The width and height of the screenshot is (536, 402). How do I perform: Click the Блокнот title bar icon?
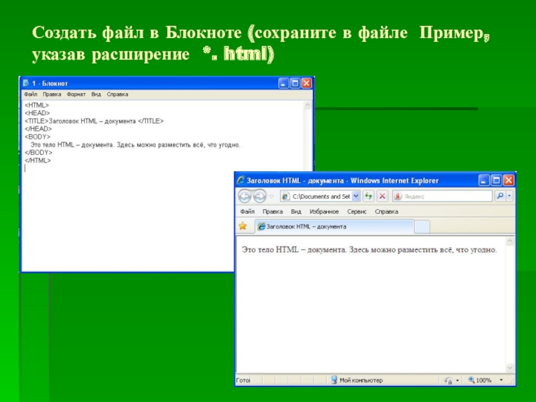(x=26, y=83)
